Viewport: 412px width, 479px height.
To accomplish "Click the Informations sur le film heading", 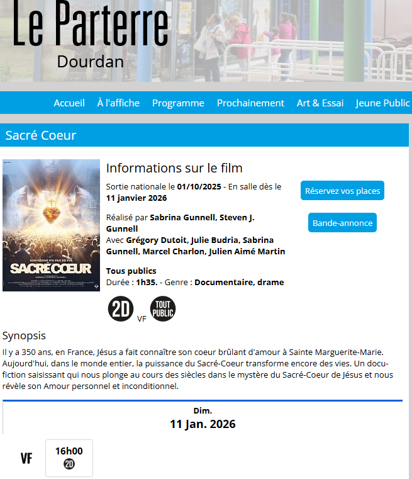I will click(x=174, y=168).
